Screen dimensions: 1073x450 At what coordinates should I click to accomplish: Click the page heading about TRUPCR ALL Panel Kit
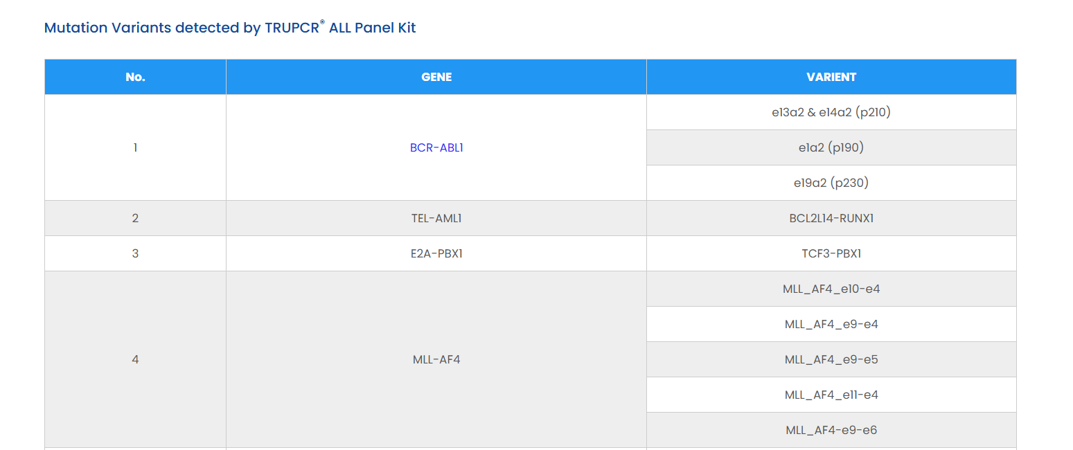(230, 28)
